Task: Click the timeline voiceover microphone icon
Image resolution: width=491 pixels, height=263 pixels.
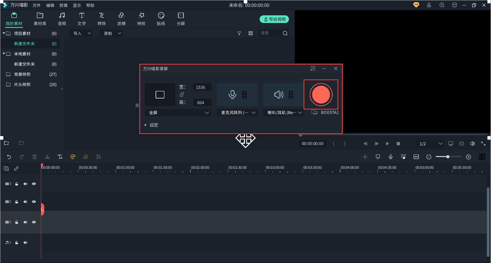Action: [x=390, y=157]
